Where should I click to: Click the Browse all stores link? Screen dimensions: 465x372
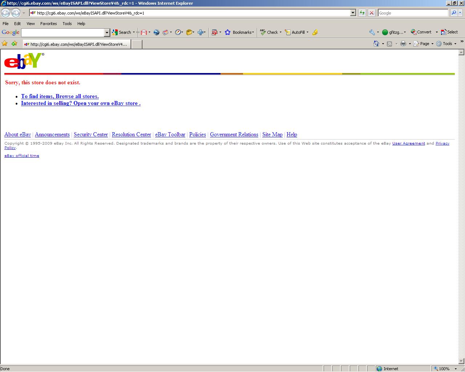pos(60,96)
